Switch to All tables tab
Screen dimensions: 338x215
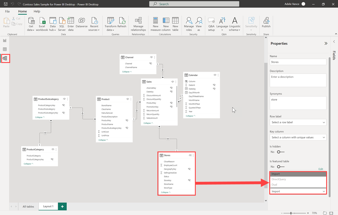tap(28, 207)
